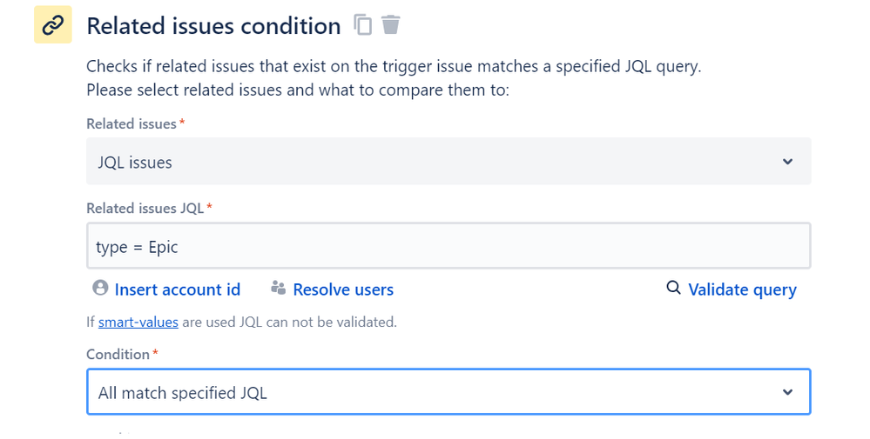Click the yellow link condition icon
Viewport: 870px width, 439px height.
coord(52,26)
